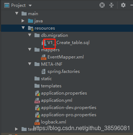
Task: Click the mappers folder icon
Action: pyautogui.click(x=37, y=50)
